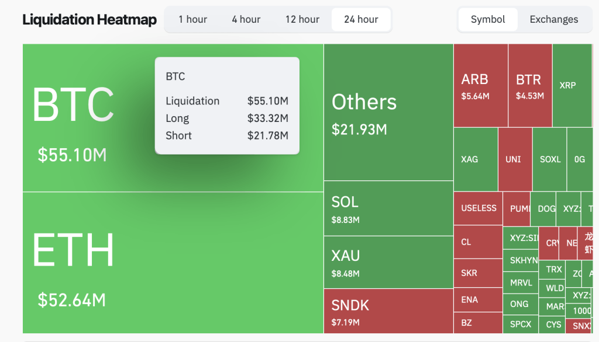Viewport: 599px width, 342px height.
Task: Select the red UNI tile
Action: (515, 159)
